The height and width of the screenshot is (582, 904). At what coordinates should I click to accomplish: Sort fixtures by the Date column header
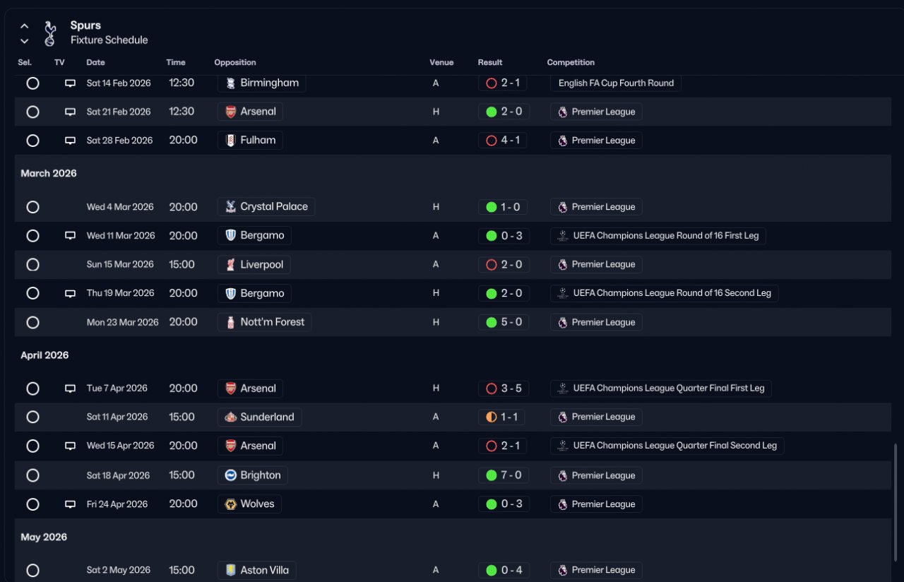pos(95,63)
